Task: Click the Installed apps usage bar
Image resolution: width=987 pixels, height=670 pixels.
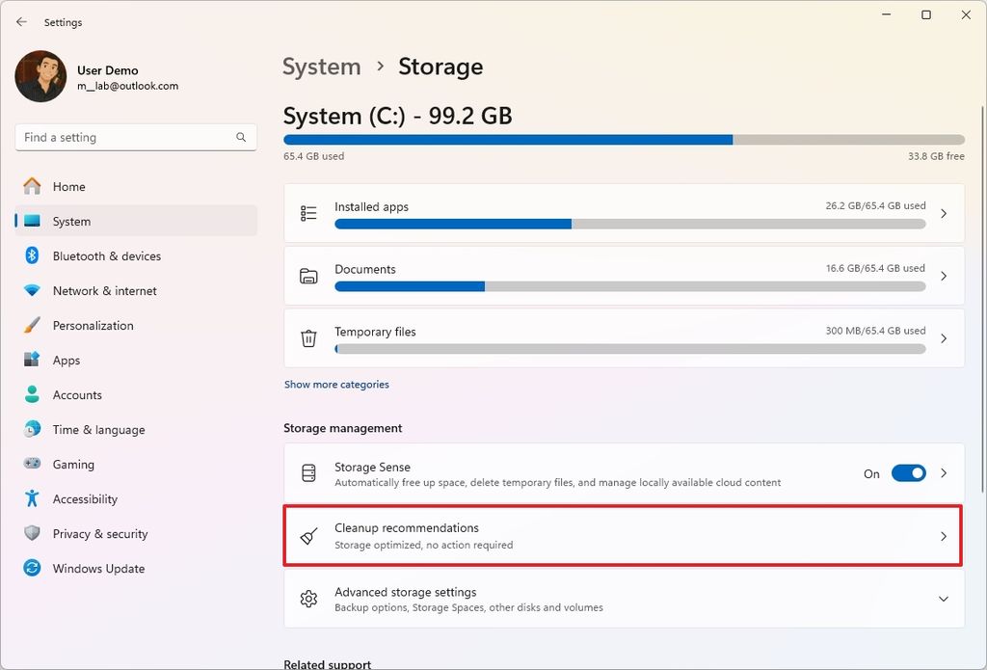Action: pyautogui.click(x=630, y=225)
